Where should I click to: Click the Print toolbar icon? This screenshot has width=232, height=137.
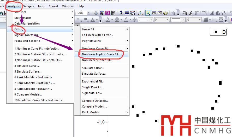click(x=96, y=13)
